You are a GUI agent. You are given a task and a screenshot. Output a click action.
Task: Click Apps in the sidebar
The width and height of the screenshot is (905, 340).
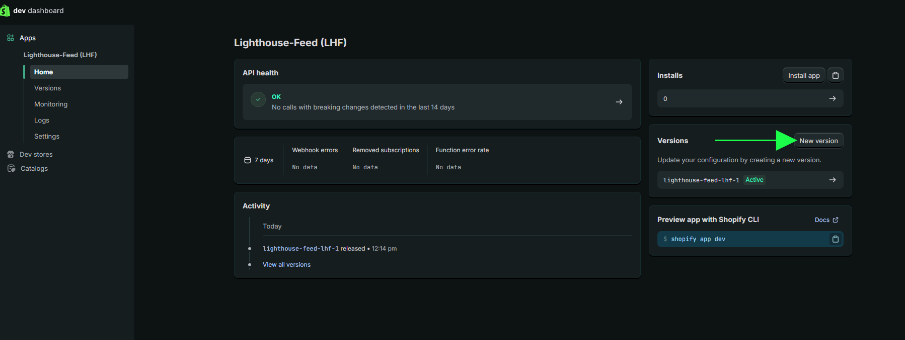(x=28, y=38)
